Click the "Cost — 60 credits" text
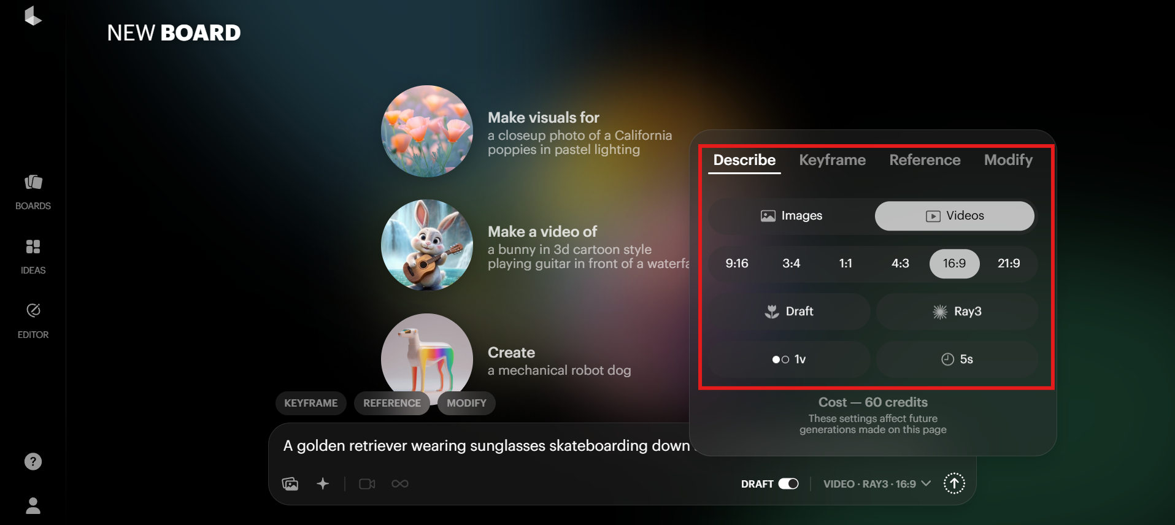Viewport: 1175px width, 525px height. pos(873,402)
